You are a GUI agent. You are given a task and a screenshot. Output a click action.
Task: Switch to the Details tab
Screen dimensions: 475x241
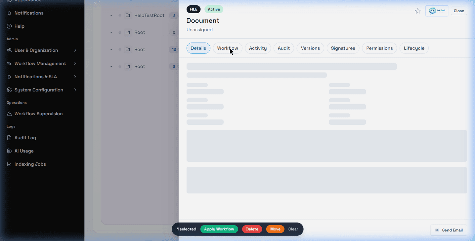pyautogui.click(x=198, y=48)
